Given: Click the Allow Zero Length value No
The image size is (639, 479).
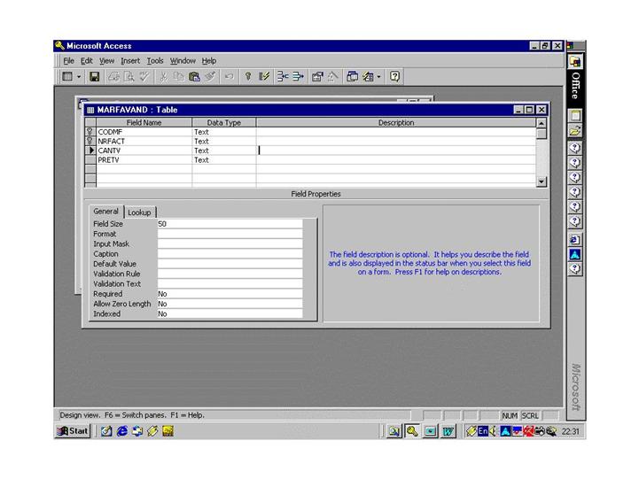Looking at the screenshot, I should click(230, 304).
